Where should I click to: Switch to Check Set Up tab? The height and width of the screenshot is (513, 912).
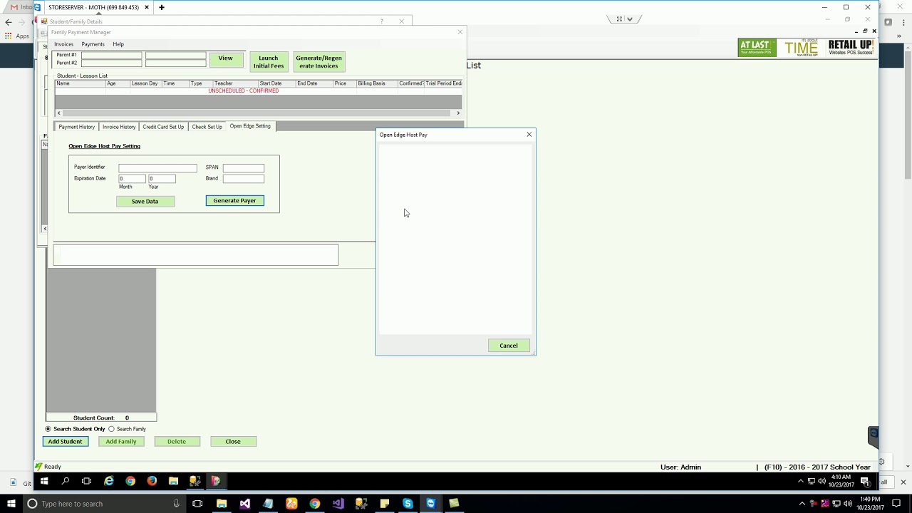click(207, 127)
